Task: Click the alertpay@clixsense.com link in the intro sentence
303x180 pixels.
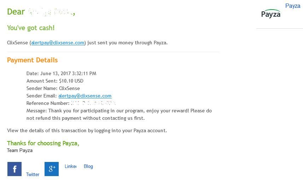Action: pyautogui.click(x=58, y=43)
